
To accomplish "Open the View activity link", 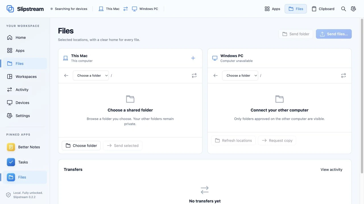I will pos(332,169).
